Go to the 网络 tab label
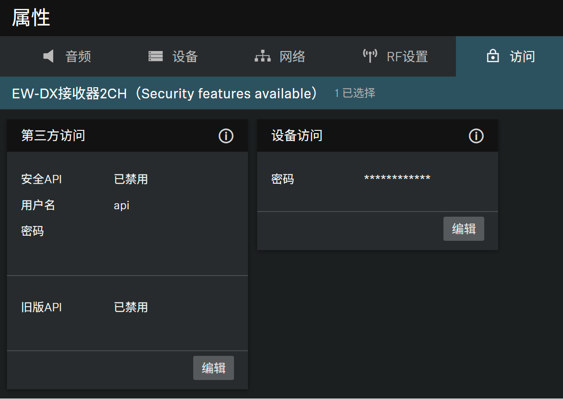The width and height of the screenshot is (563, 399). 292,57
